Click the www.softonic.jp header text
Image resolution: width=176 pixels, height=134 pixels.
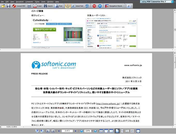(x=133, y=65)
